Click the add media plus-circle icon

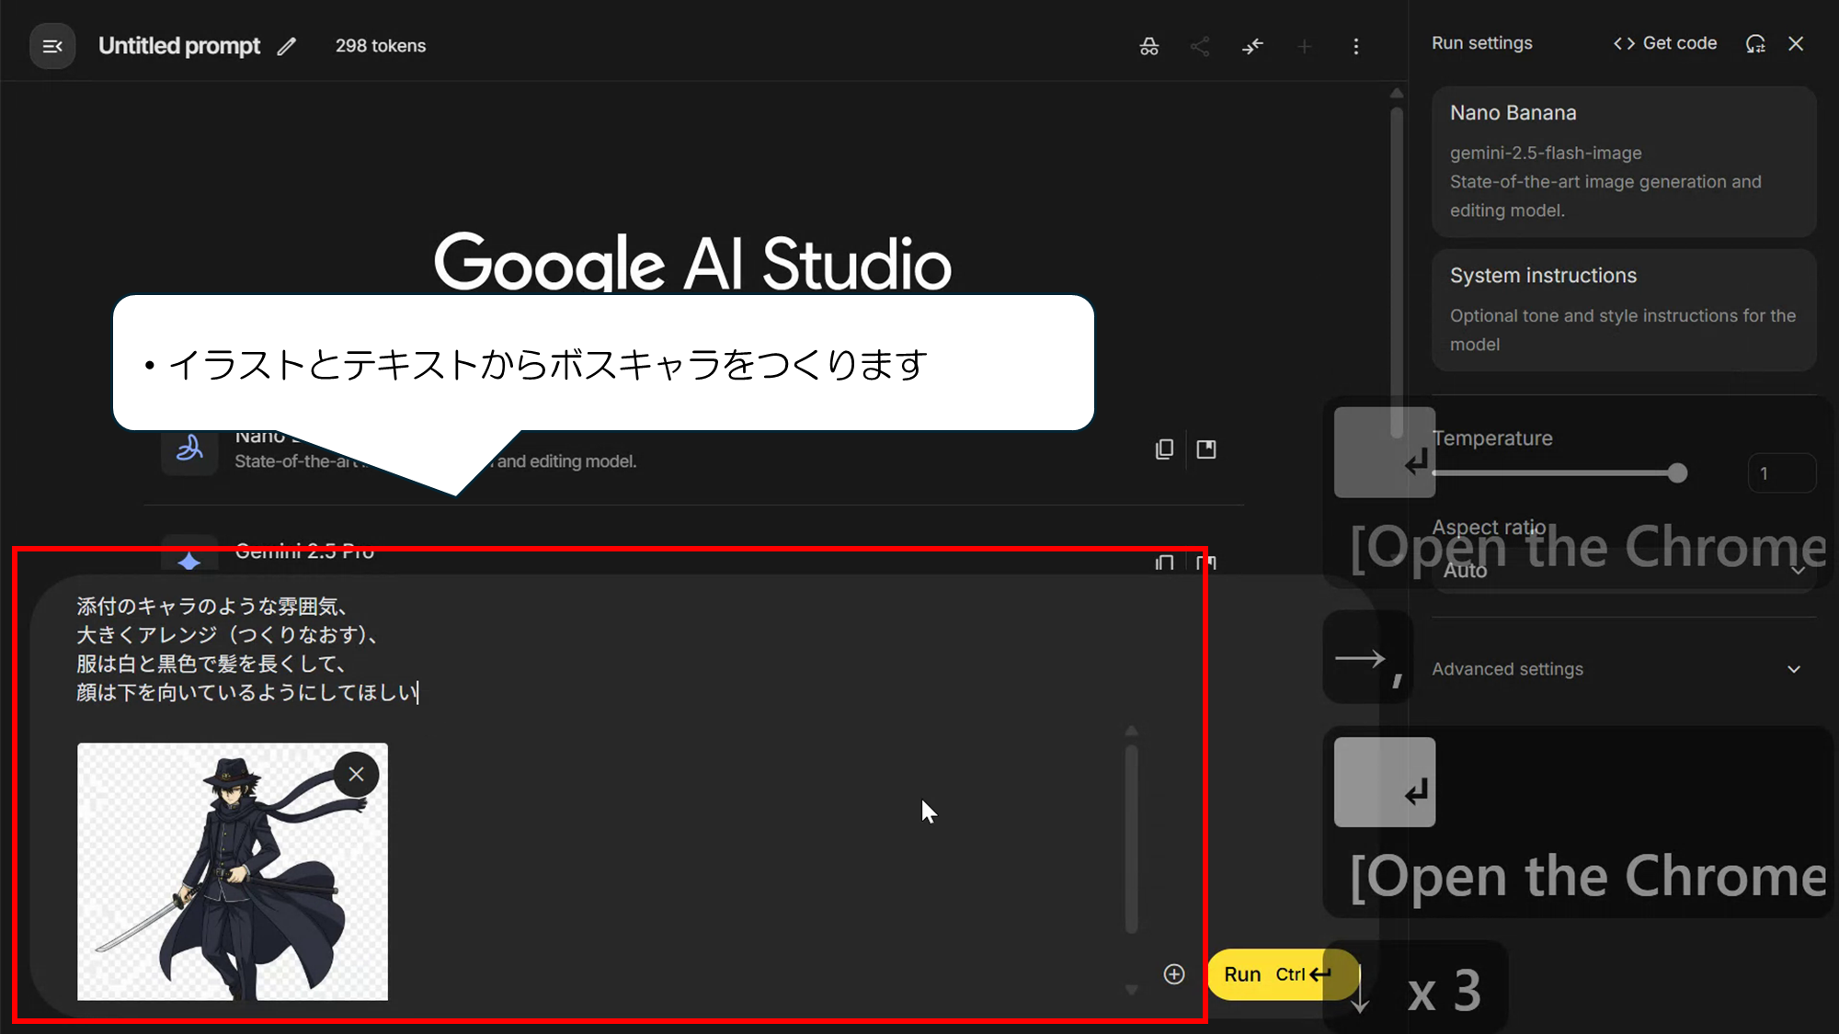(x=1174, y=974)
